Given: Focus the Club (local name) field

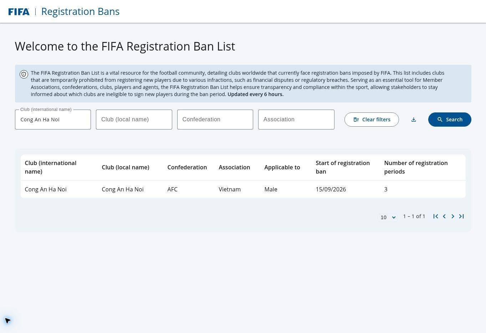Looking at the screenshot, I should (134, 120).
